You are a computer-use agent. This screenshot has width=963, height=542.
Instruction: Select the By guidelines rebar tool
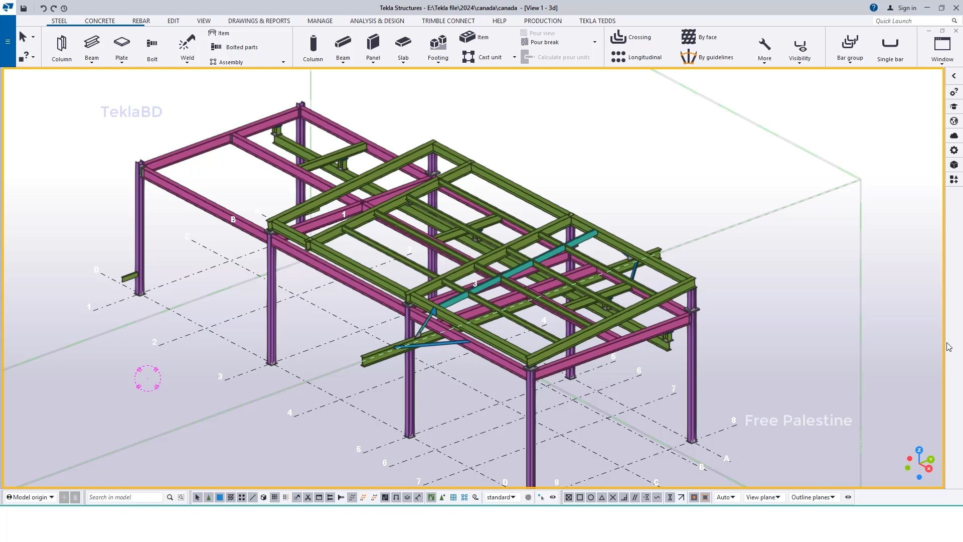click(708, 57)
